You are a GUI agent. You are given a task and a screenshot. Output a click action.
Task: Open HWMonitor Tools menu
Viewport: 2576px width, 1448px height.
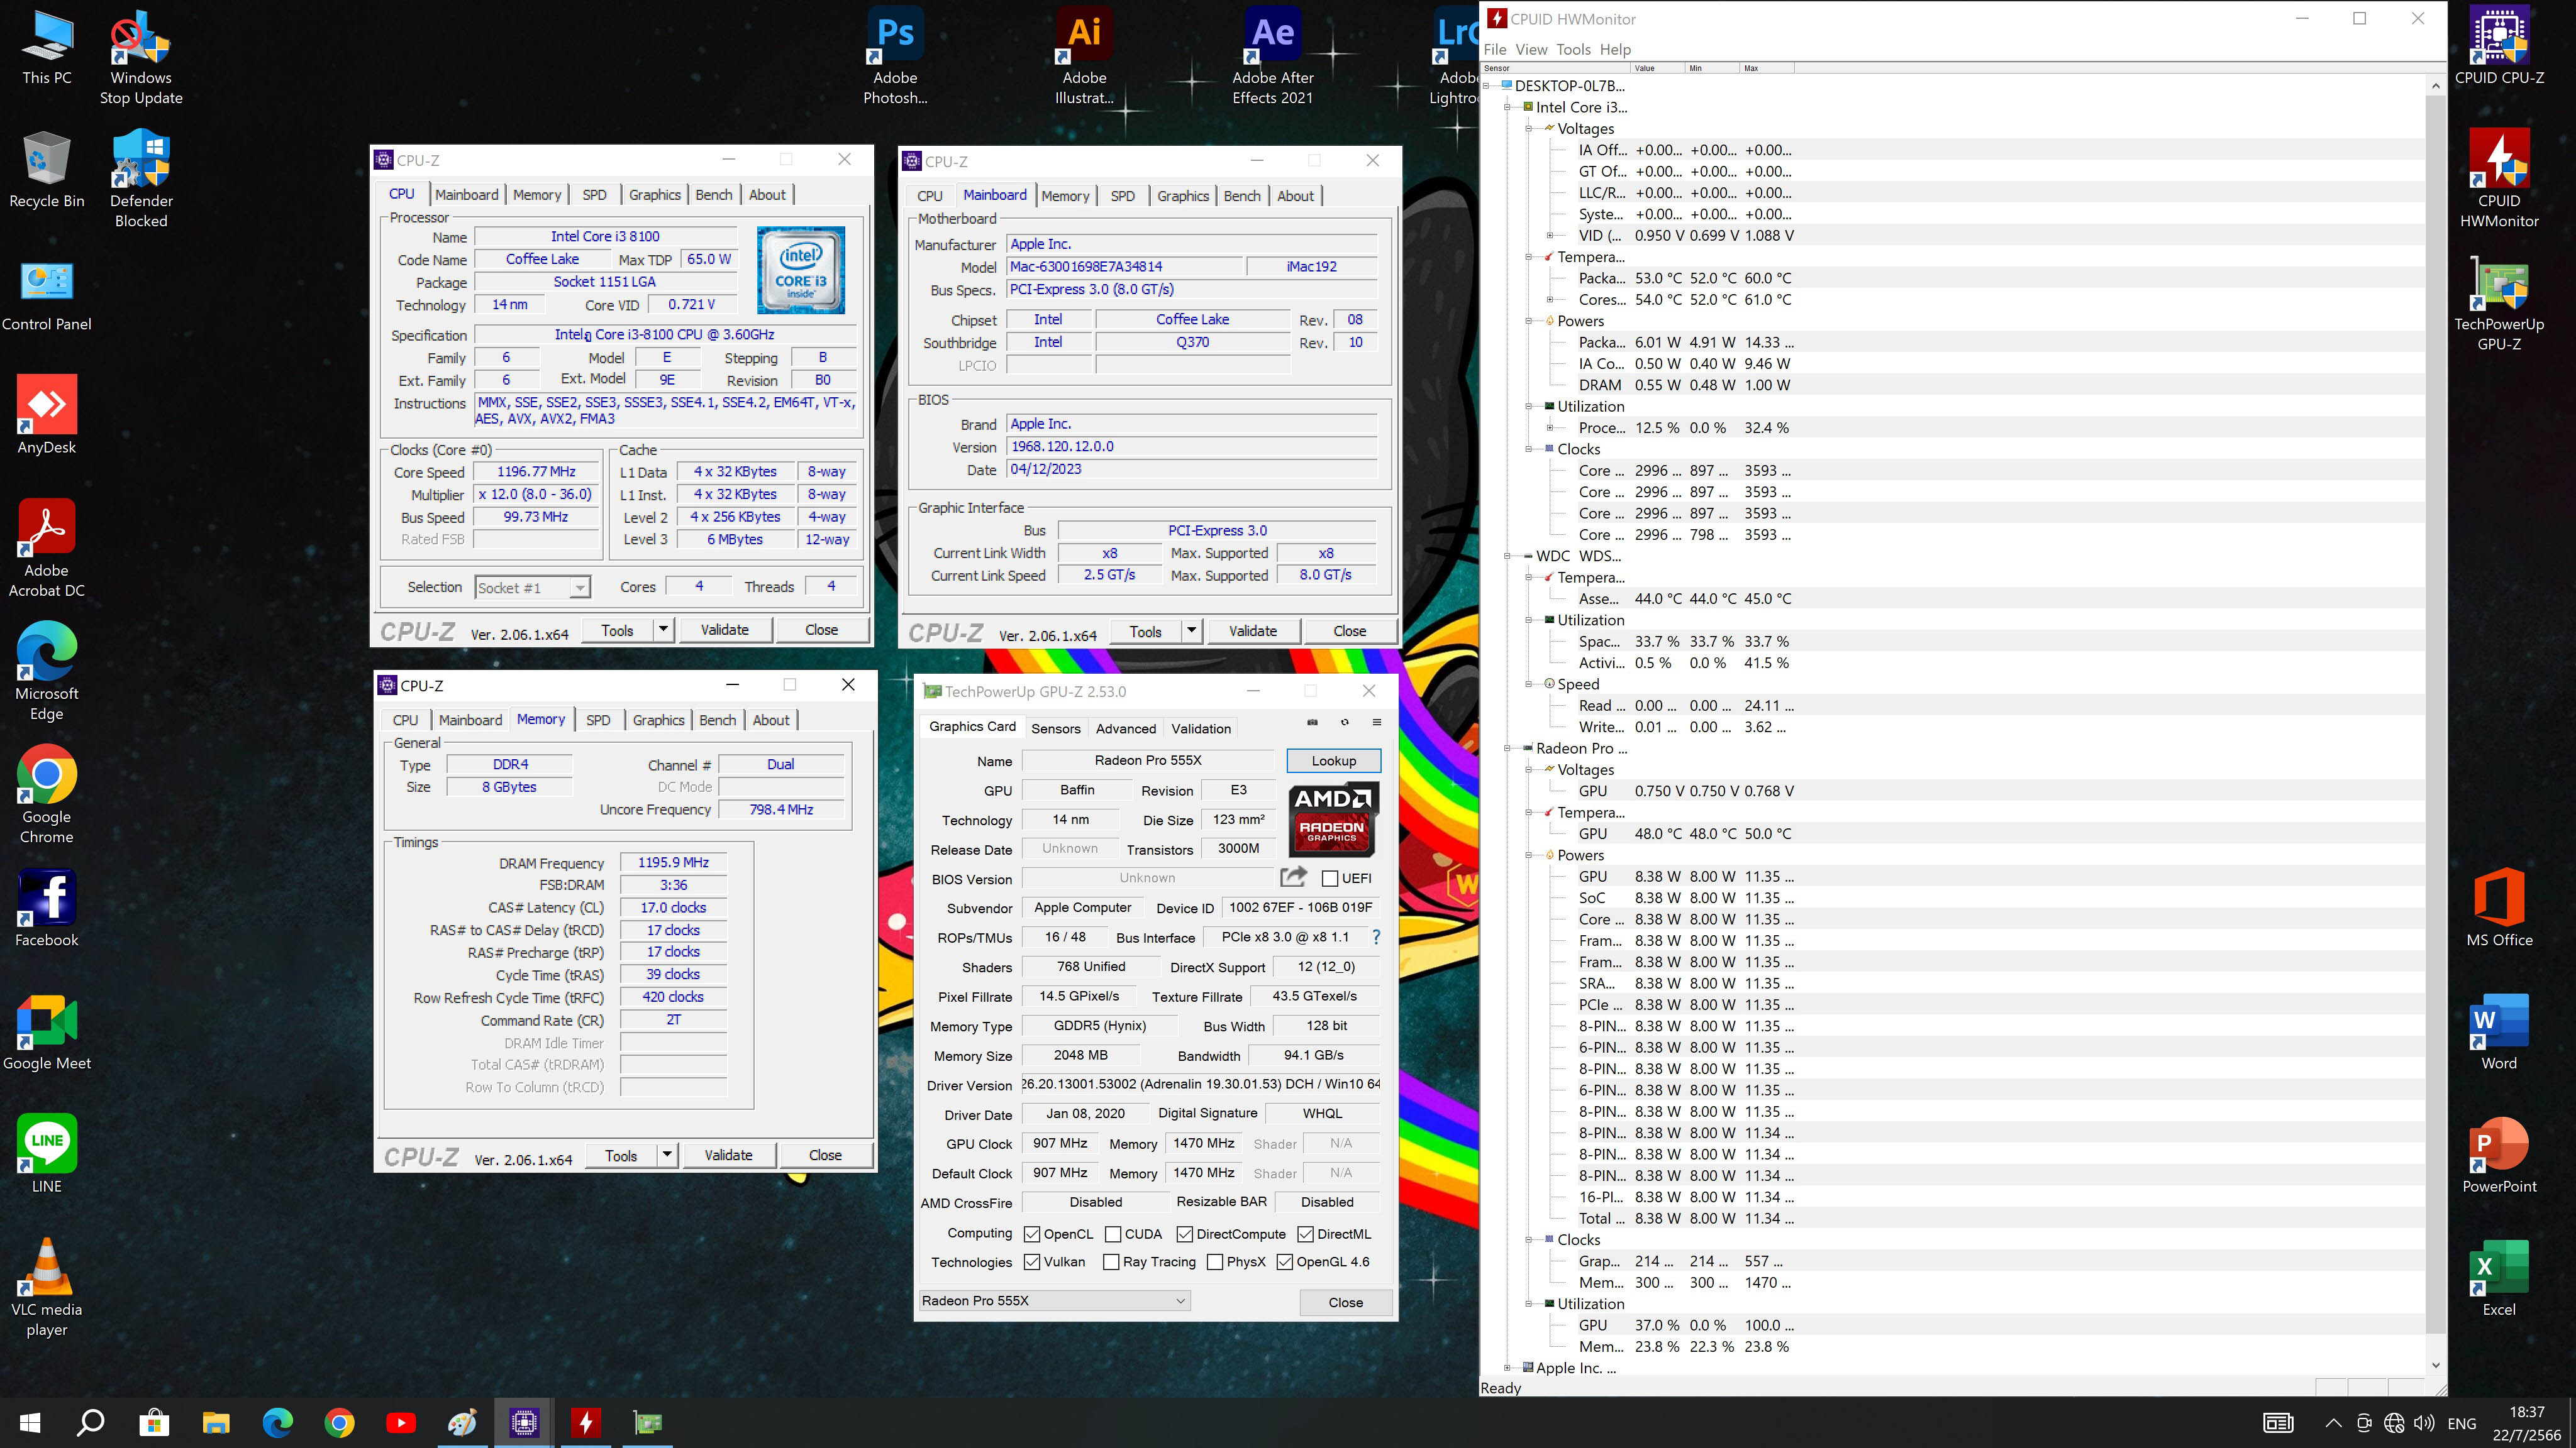1573,49
